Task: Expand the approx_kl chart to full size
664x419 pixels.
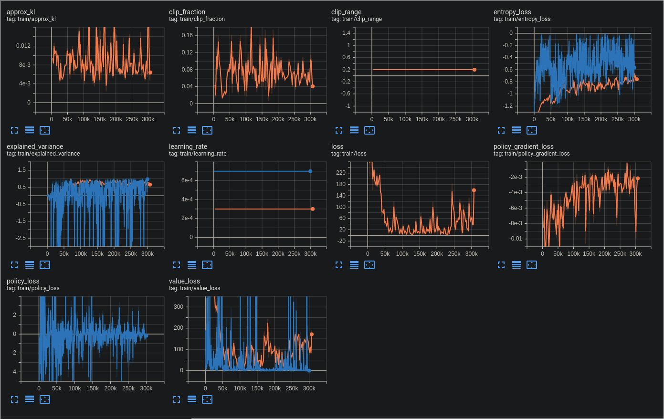Action: tap(14, 130)
